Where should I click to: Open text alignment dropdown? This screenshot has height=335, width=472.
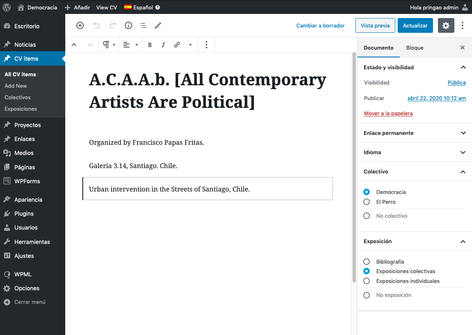pyautogui.click(x=131, y=45)
